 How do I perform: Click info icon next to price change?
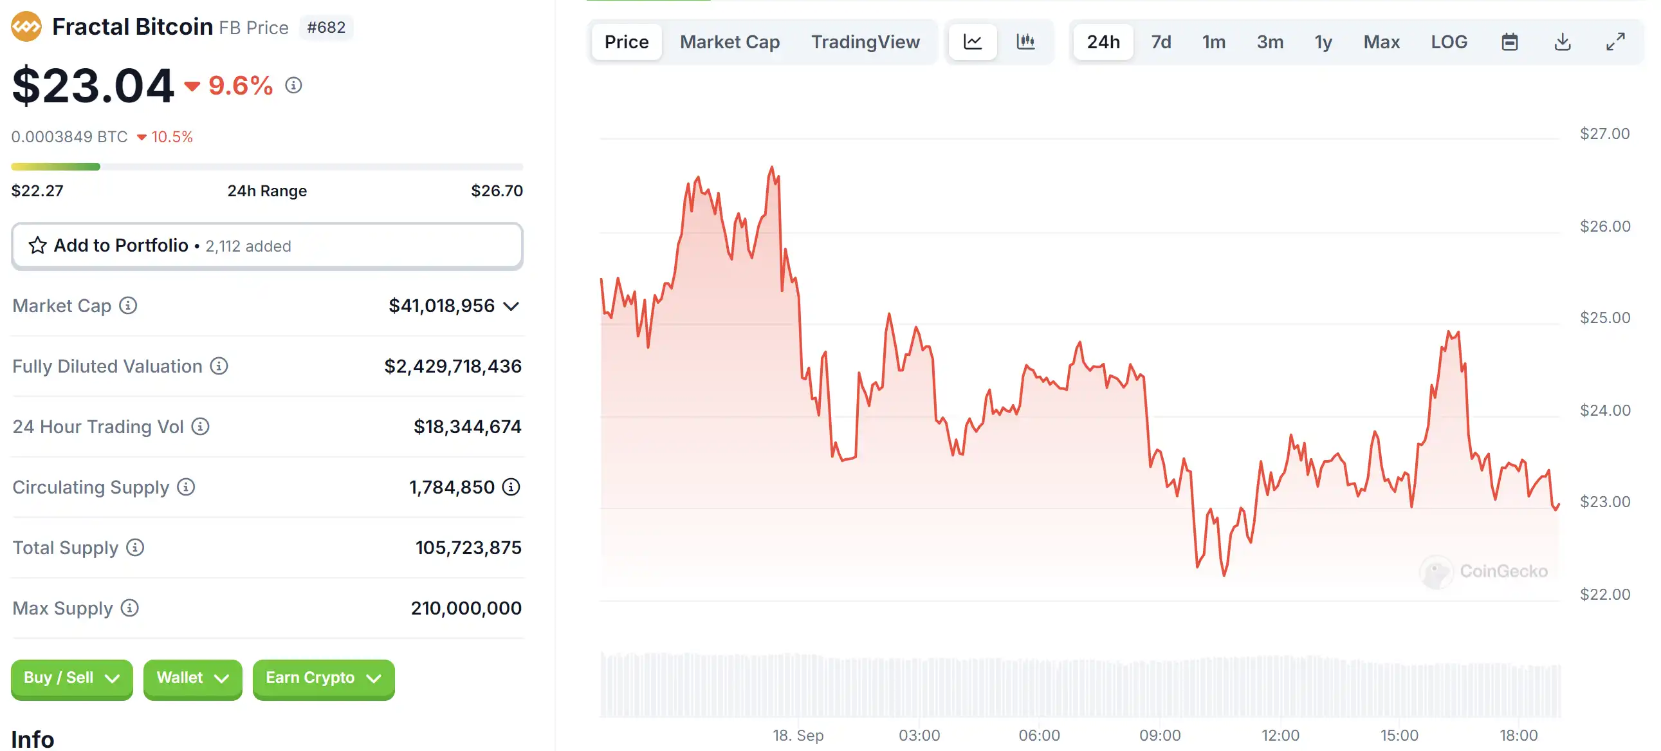pos(293,85)
